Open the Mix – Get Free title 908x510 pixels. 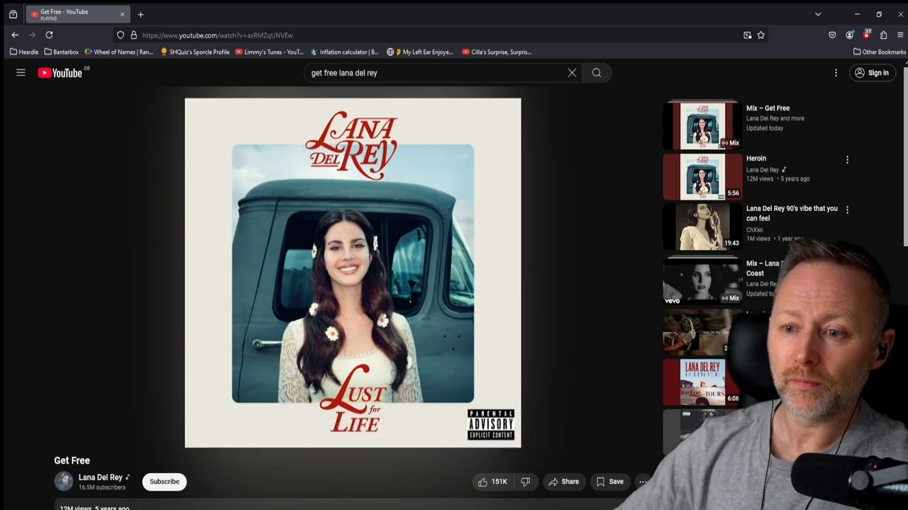[x=768, y=108]
